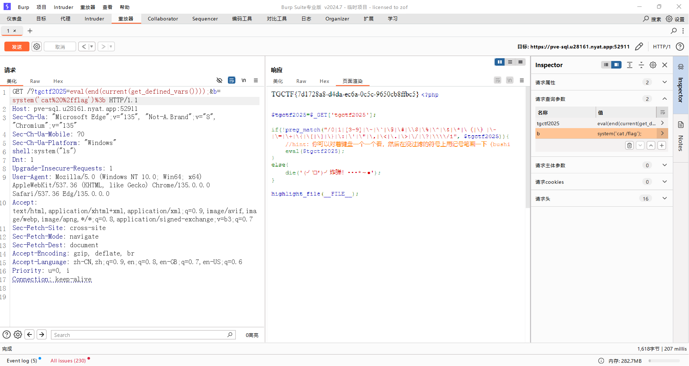Open the 帮助 help menu
The height and width of the screenshot is (366, 689).
coord(125,7)
